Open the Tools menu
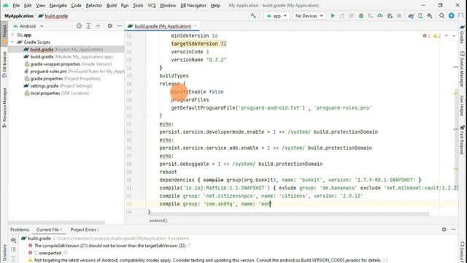The width and height of the screenshot is (467, 263). [x=138, y=5]
